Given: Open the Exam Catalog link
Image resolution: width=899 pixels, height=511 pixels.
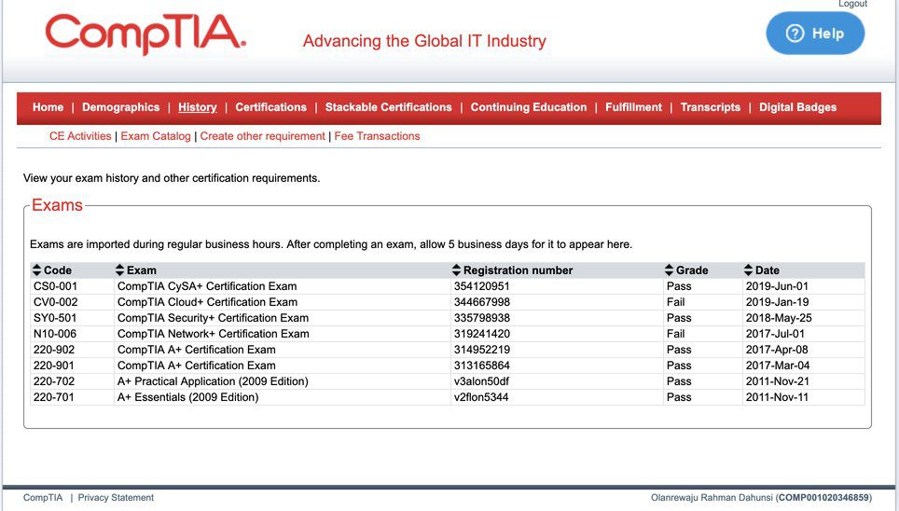Looking at the screenshot, I should (x=156, y=136).
